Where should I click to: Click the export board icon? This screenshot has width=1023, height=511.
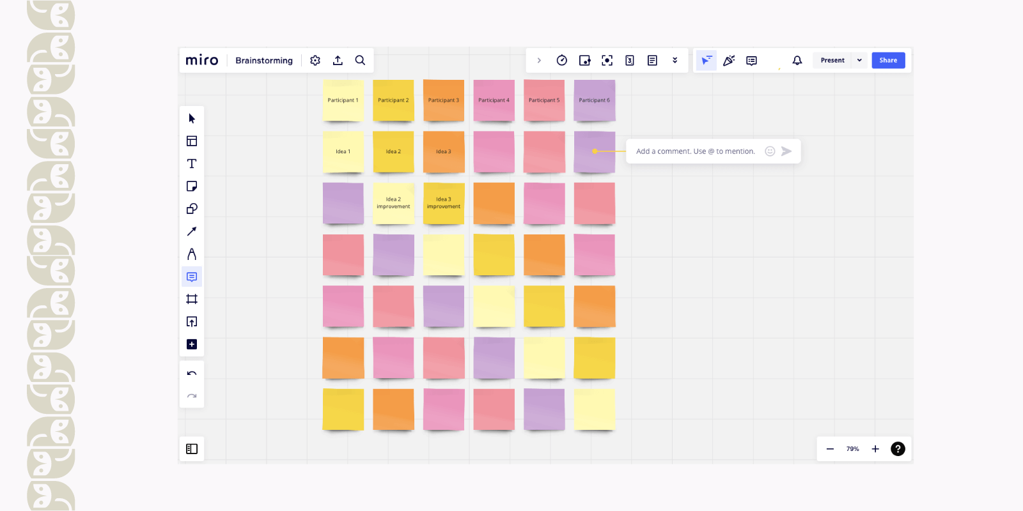(338, 60)
